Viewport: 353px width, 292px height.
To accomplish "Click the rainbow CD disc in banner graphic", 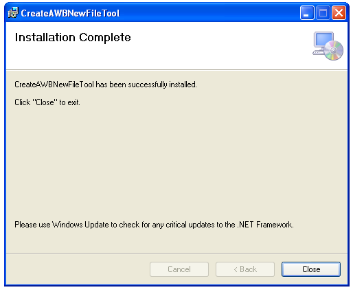I will [x=334, y=50].
